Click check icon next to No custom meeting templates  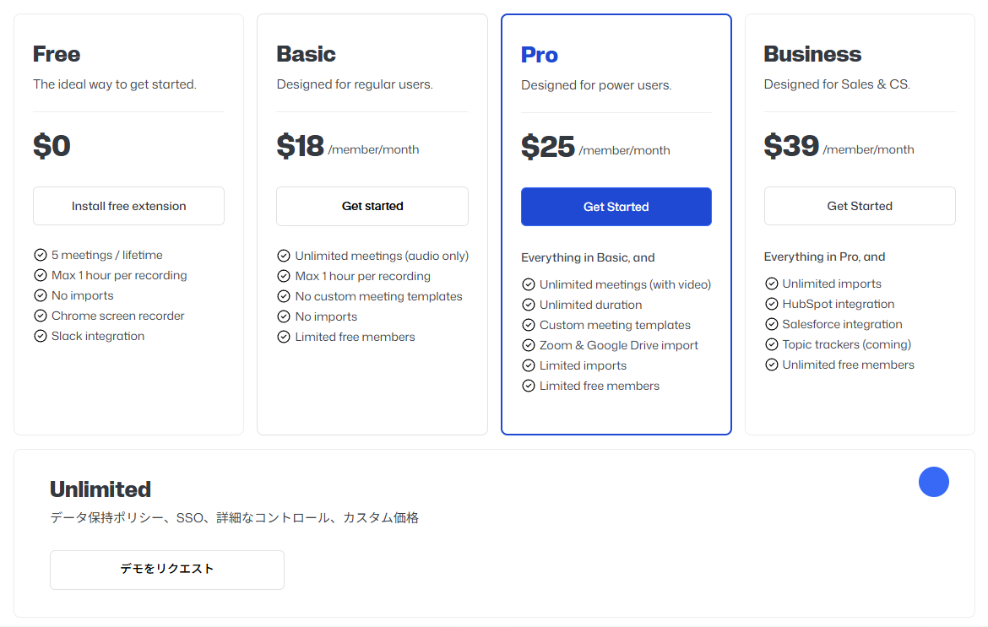click(x=284, y=296)
